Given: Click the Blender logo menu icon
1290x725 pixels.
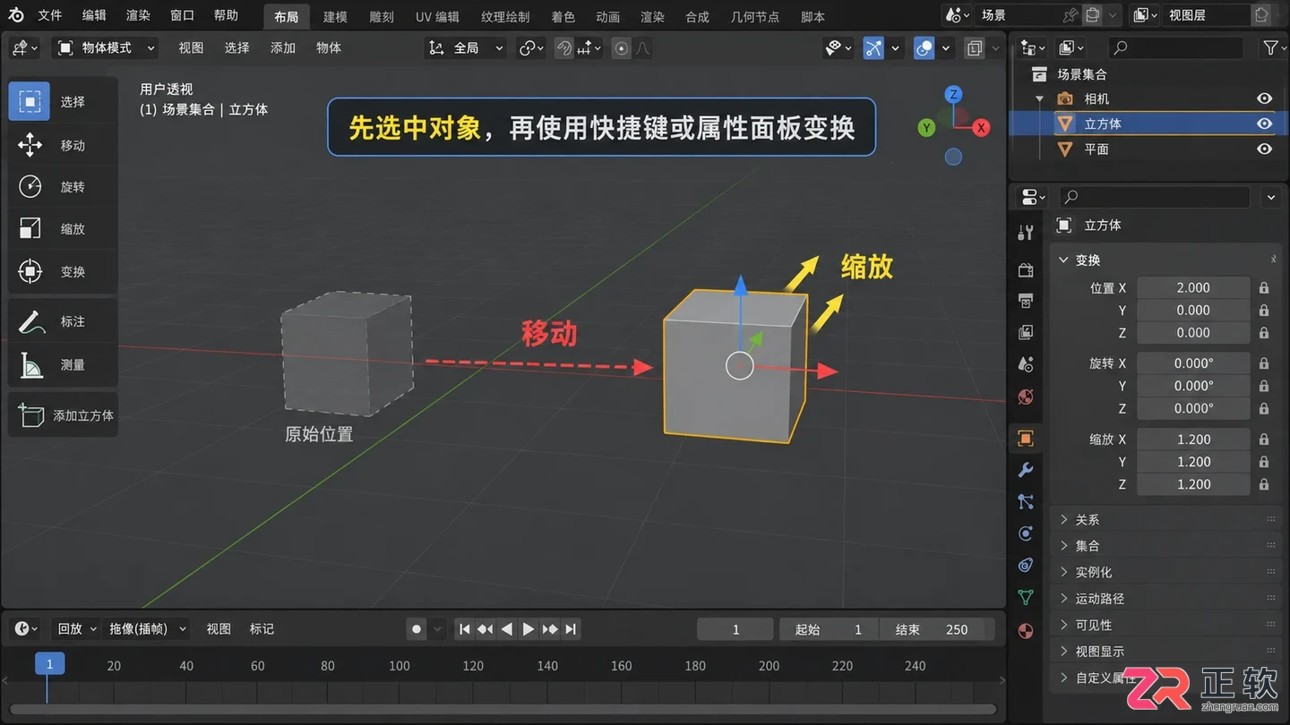Looking at the screenshot, I should point(16,15).
